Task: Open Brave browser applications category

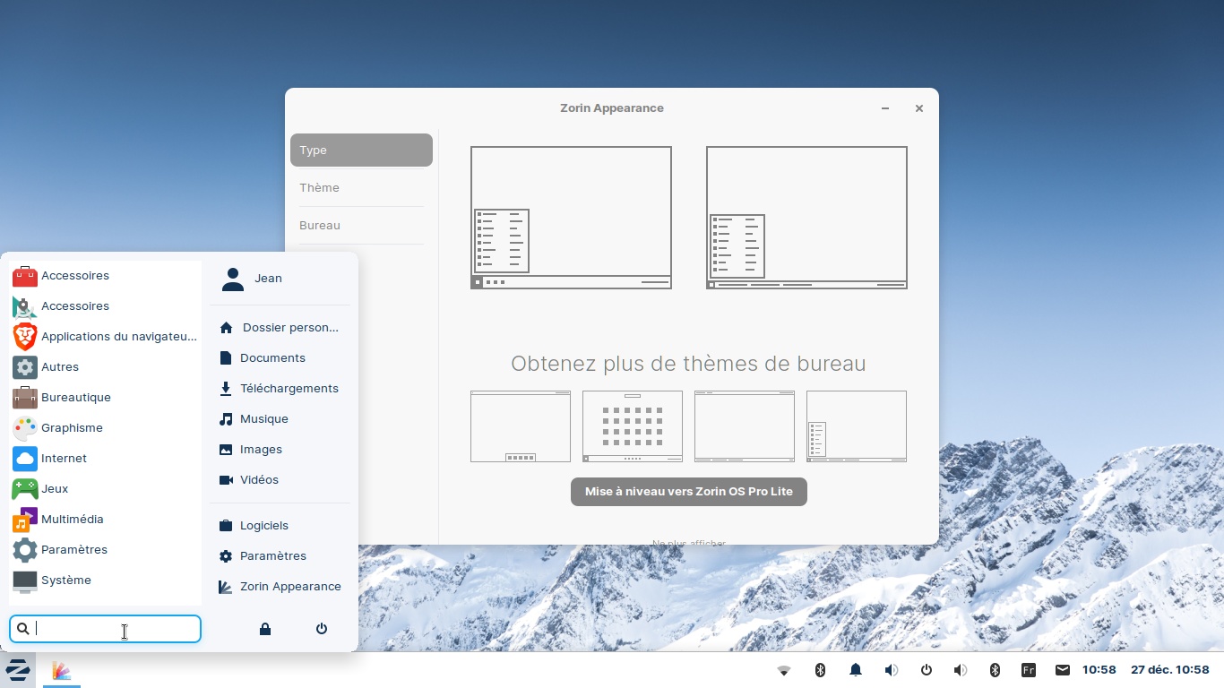Action: 105,337
